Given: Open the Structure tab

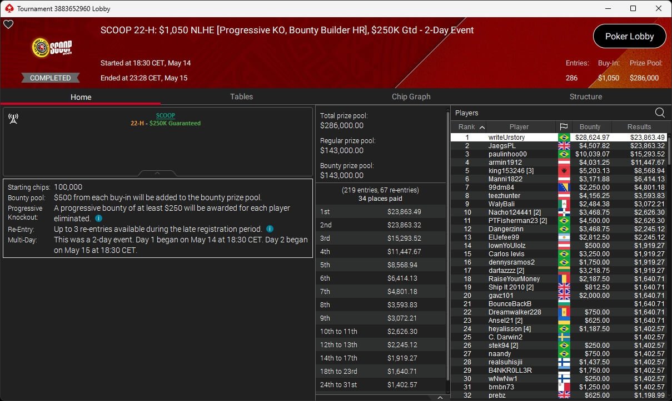Looking at the screenshot, I should (x=585, y=97).
